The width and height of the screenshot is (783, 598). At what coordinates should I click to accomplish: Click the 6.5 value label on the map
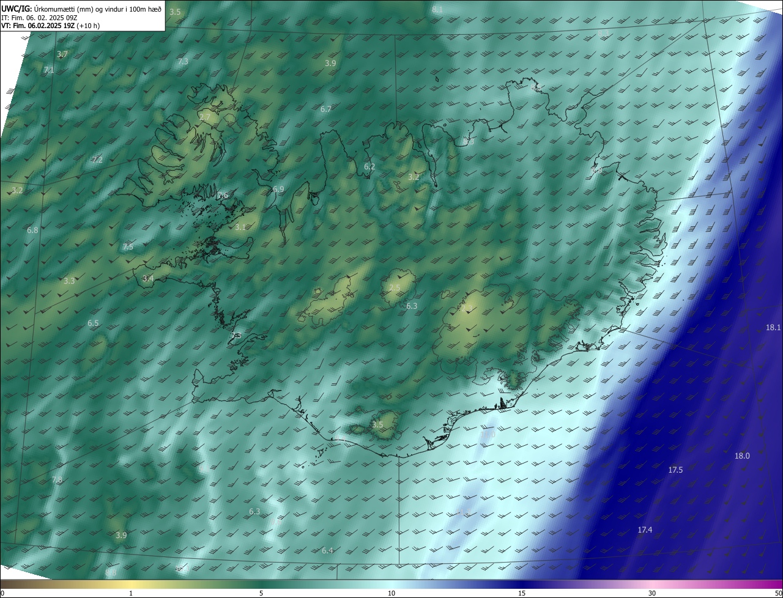[x=93, y=323]
